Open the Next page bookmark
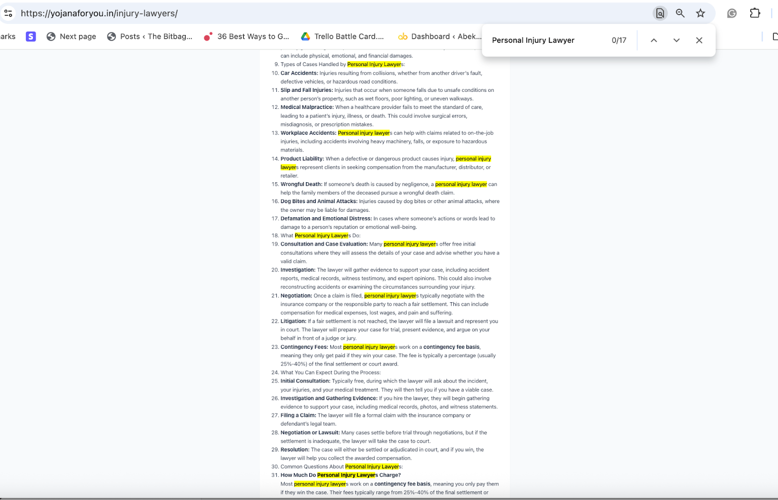Screen dimensions: 778x500 (x=71, y=36)
